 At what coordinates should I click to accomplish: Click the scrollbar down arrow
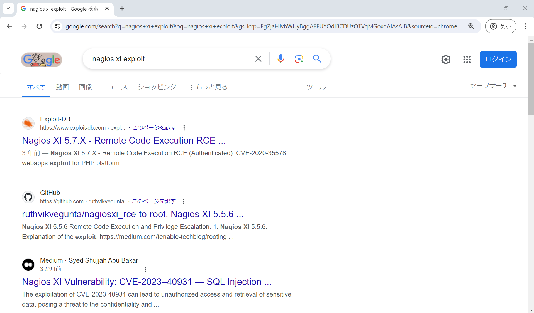point(531,310)
